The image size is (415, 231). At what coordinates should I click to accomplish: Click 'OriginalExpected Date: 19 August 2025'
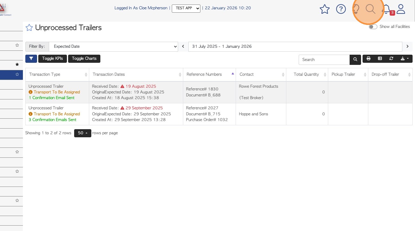(128, 92)
